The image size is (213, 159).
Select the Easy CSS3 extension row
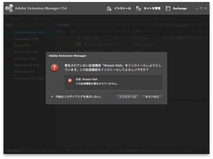131,38
